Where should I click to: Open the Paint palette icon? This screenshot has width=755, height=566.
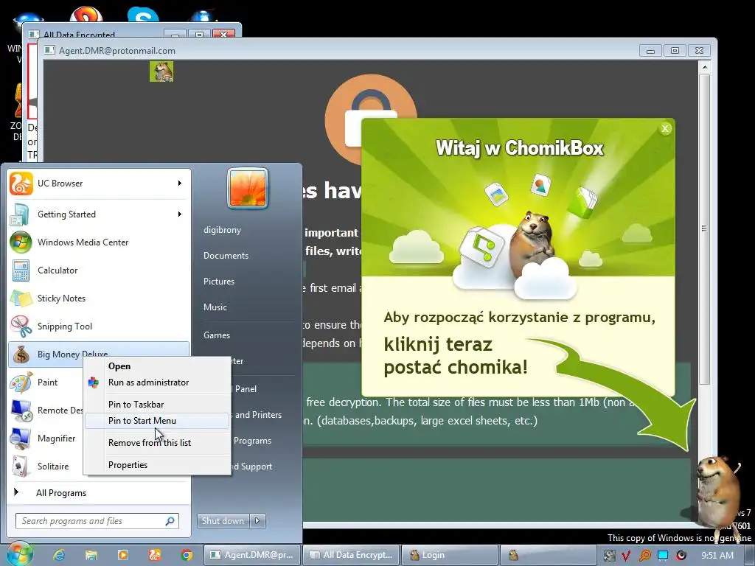tap(21, 382)
